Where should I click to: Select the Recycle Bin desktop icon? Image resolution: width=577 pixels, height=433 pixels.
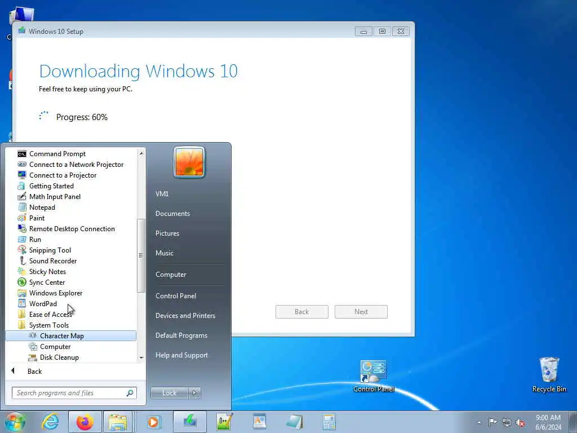[549, 375]
